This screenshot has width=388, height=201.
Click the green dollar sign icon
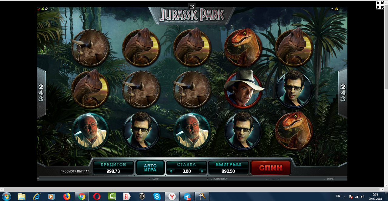[x=43, y=9]
